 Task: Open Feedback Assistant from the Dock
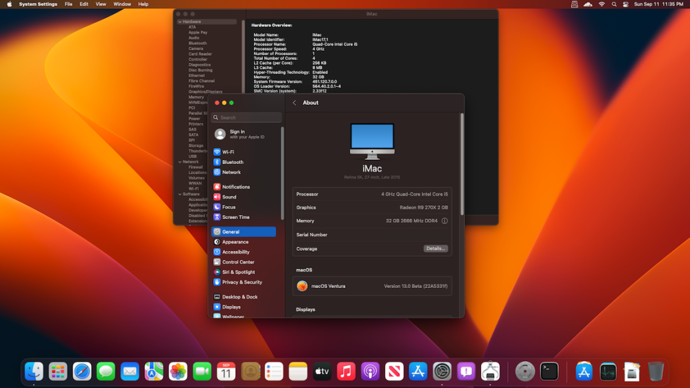coord(466,371)
